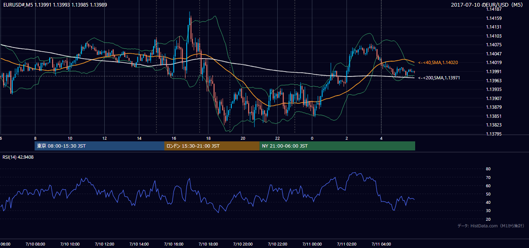Click the RSI 80 level label
Screen dimensions: 529x248
488,169
